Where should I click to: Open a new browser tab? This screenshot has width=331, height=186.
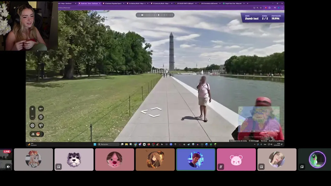(x=247, y=3)
